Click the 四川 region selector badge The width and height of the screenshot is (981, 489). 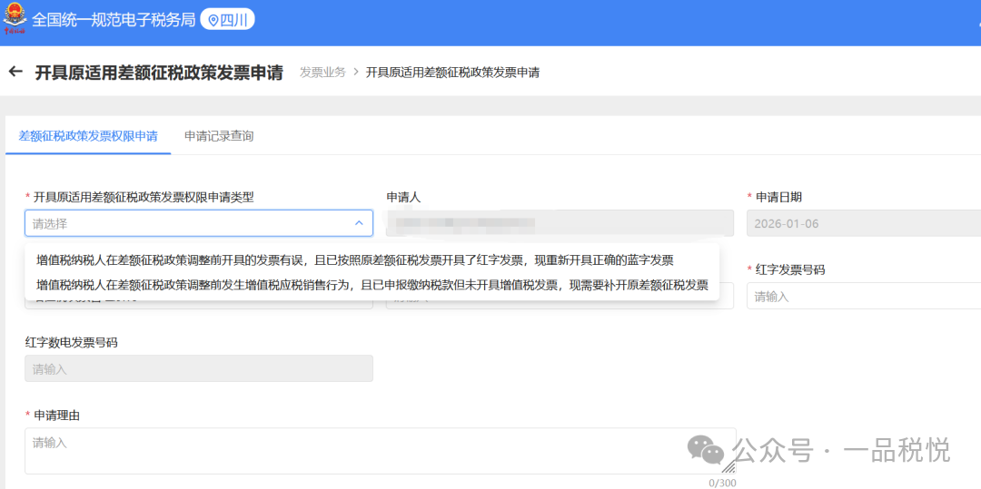tap(227, 20)
